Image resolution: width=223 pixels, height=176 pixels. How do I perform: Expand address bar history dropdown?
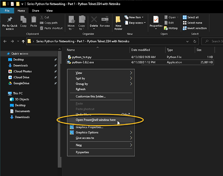pyautogui.click(x=187, y=41)
